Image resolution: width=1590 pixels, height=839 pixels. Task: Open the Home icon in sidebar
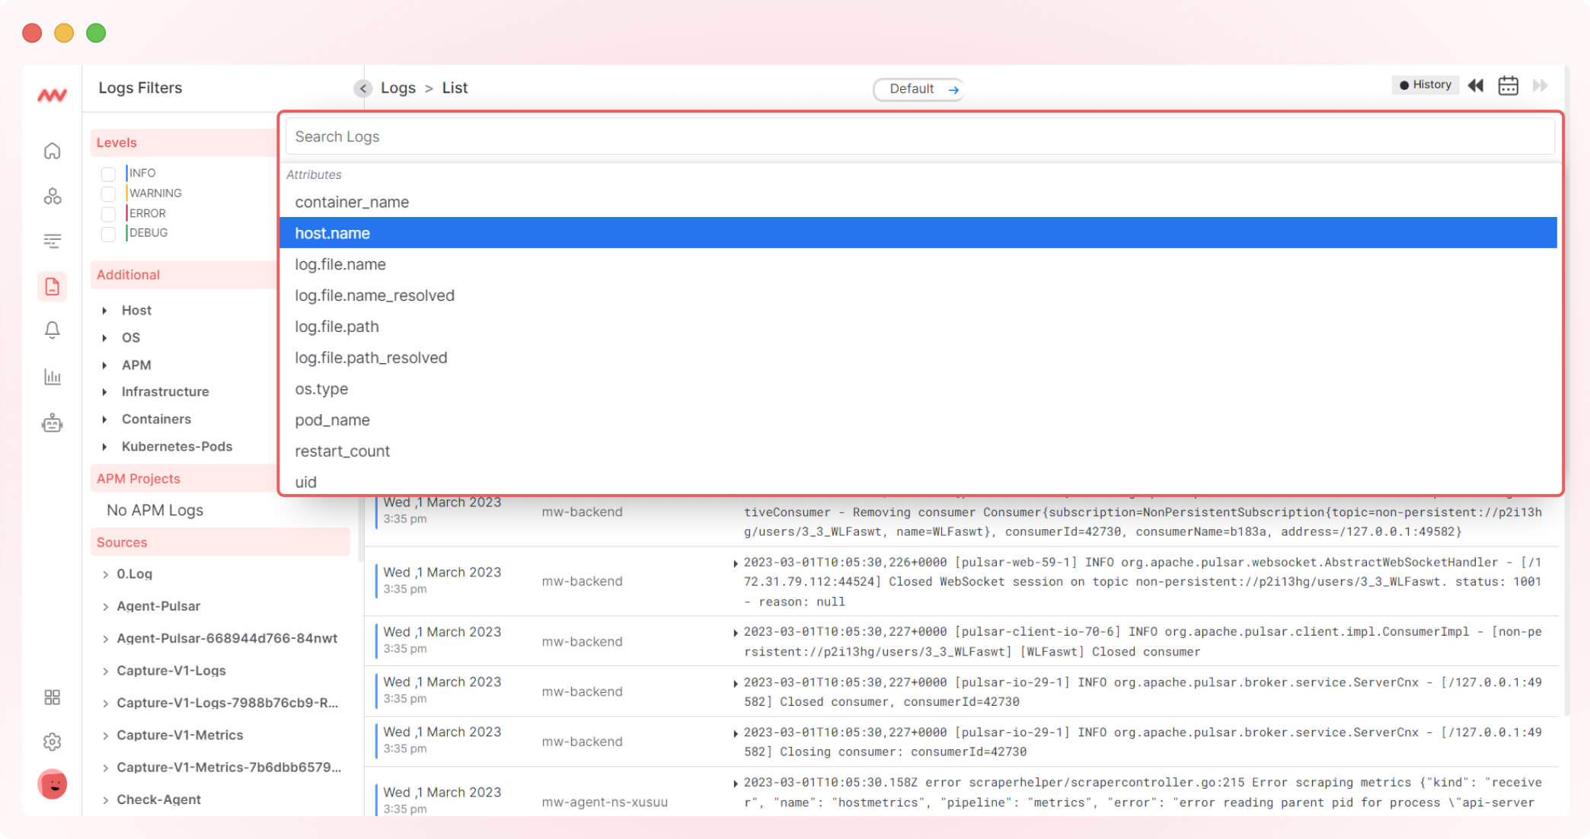(52, 151)
